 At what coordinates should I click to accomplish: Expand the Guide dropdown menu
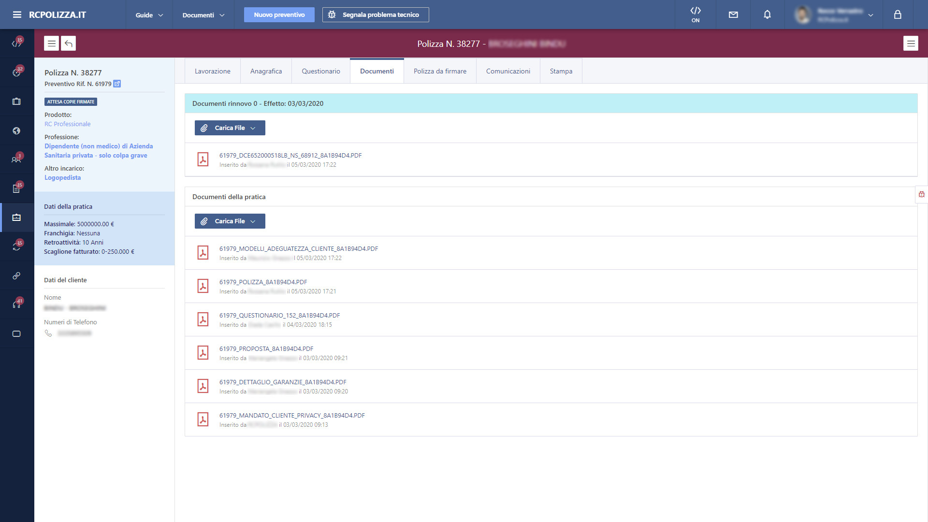pos(149,15)
